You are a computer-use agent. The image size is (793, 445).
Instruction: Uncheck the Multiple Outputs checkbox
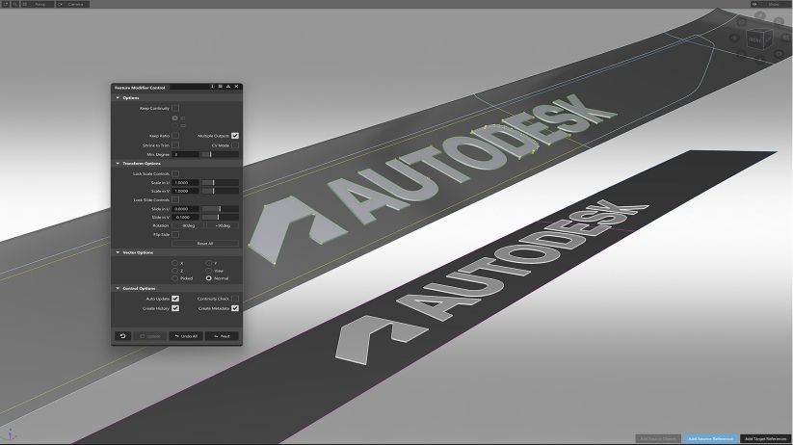235,136
